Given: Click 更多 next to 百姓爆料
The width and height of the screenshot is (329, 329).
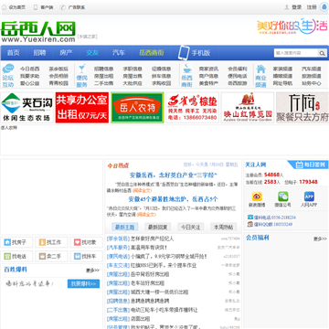Looking at the screenshot, I should coord(92,271).
